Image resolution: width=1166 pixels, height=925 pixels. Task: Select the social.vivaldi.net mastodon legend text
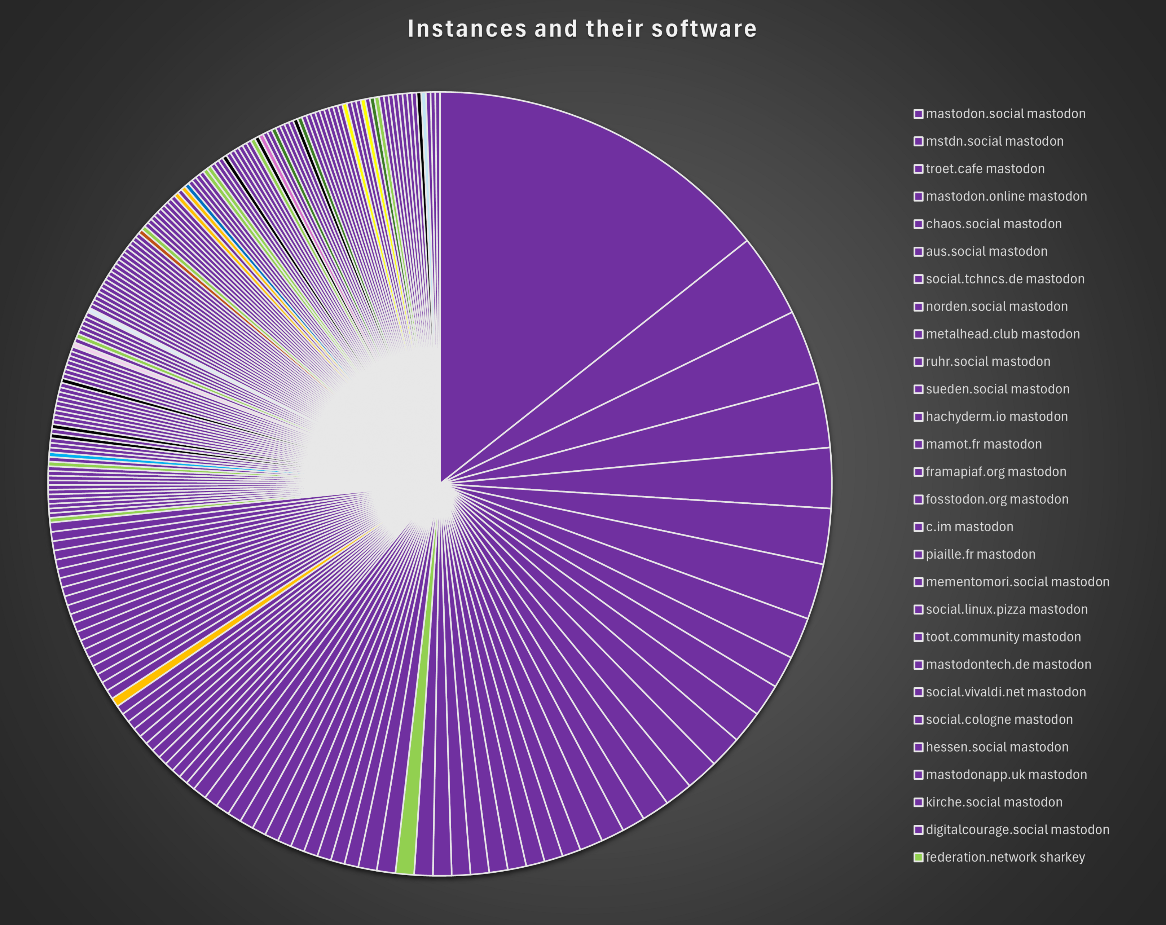(1006, 692)
